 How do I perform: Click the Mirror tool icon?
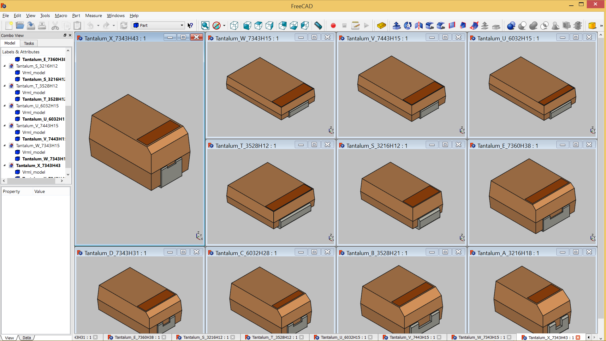[x=419, y=26]
